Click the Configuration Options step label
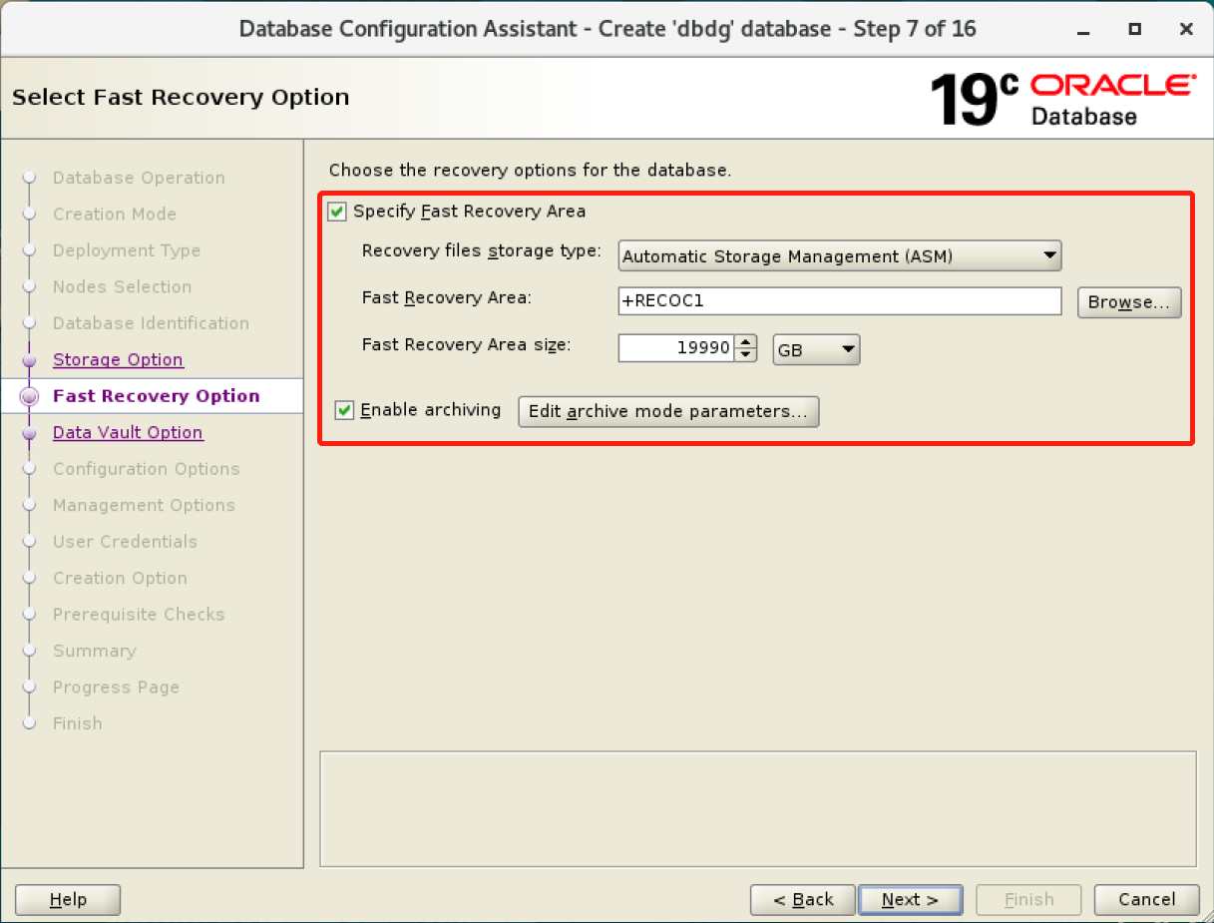 [x=147, y=469]
